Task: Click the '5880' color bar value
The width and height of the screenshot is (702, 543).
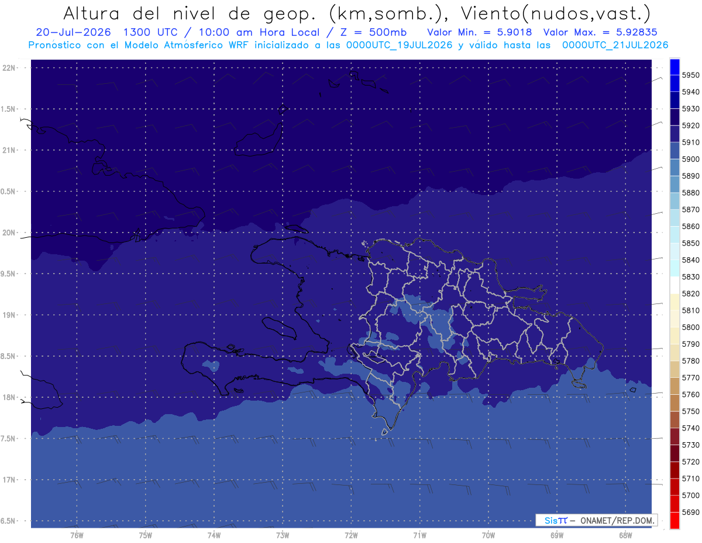Action: [691, 193]
